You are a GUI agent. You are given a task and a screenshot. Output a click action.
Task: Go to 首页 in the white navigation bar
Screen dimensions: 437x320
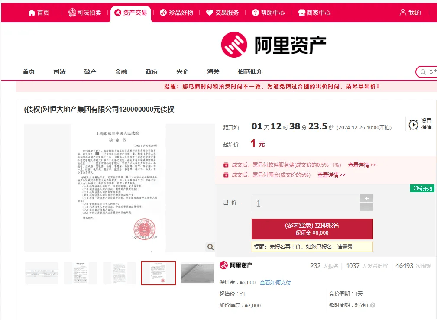(x=29, y=71)
